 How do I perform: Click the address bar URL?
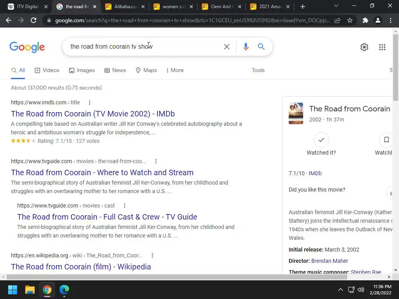pyautogui.click(x=192, y=20)
